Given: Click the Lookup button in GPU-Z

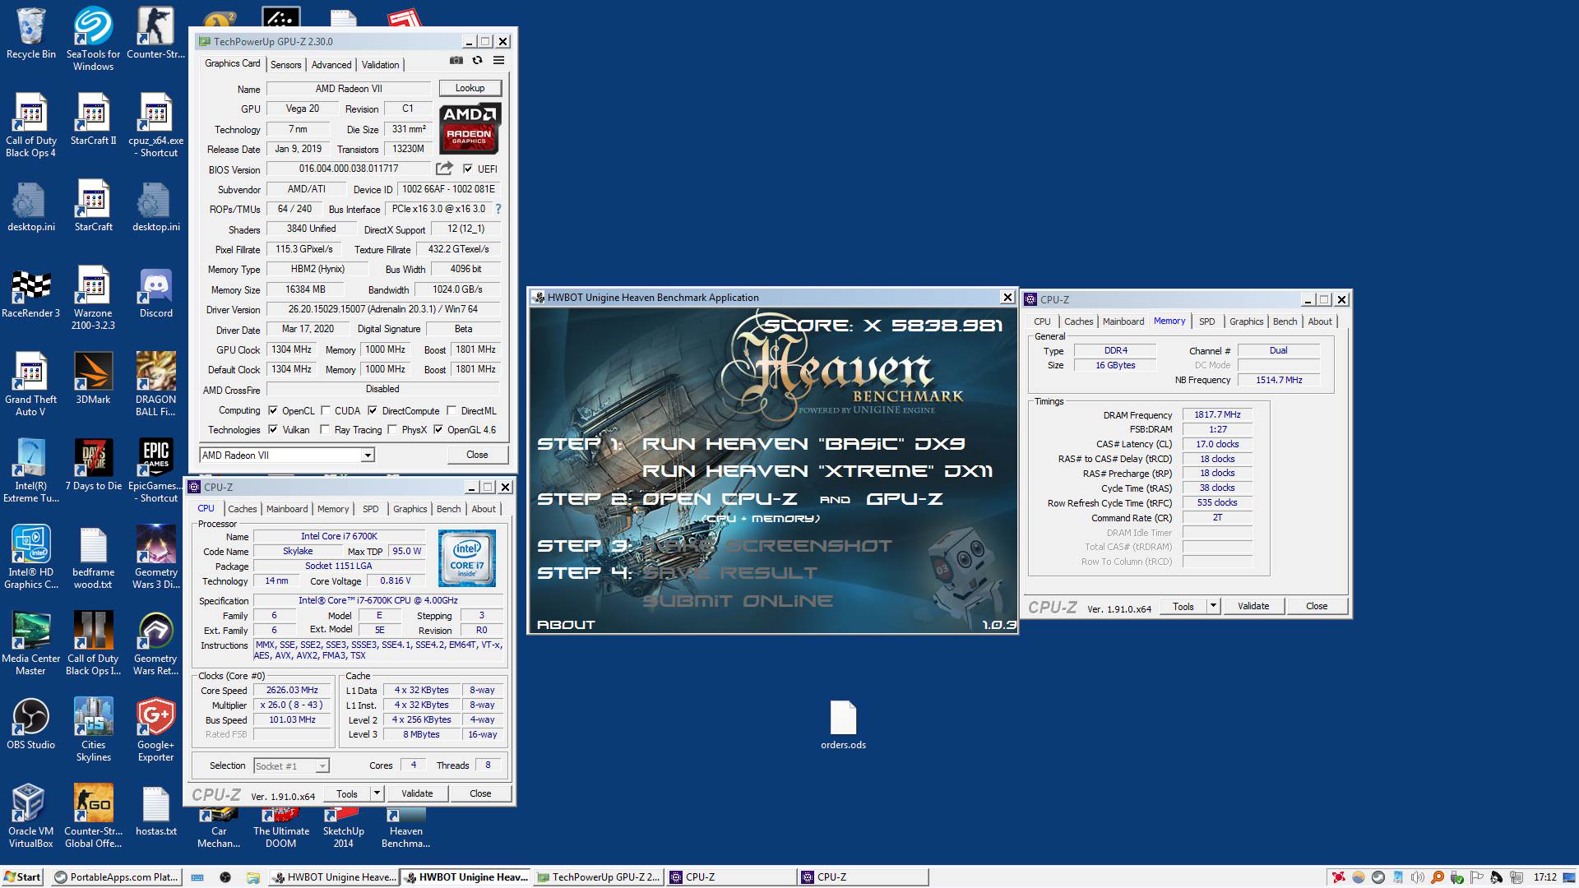Looking at the screenshot, I should 470,88.
